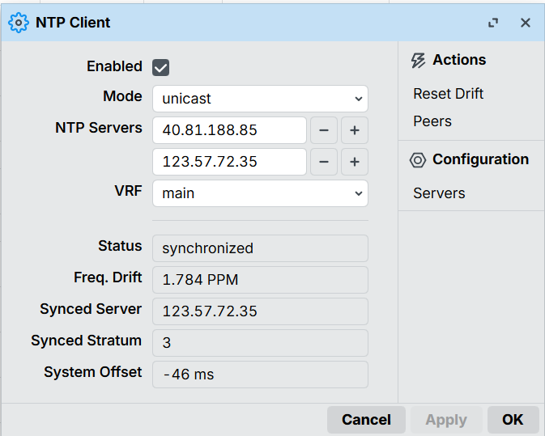This screenshot has width=545, height=436.
Task: Open the Mode dropdown showing unicast
Action: pos(260,99)
